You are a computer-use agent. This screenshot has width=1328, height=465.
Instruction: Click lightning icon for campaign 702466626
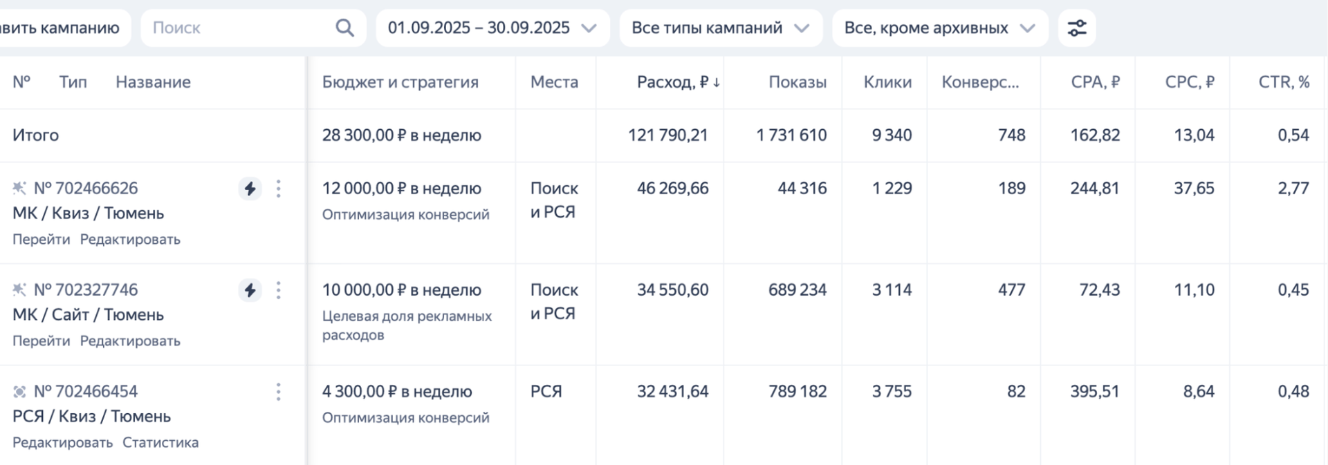(250, 189)
